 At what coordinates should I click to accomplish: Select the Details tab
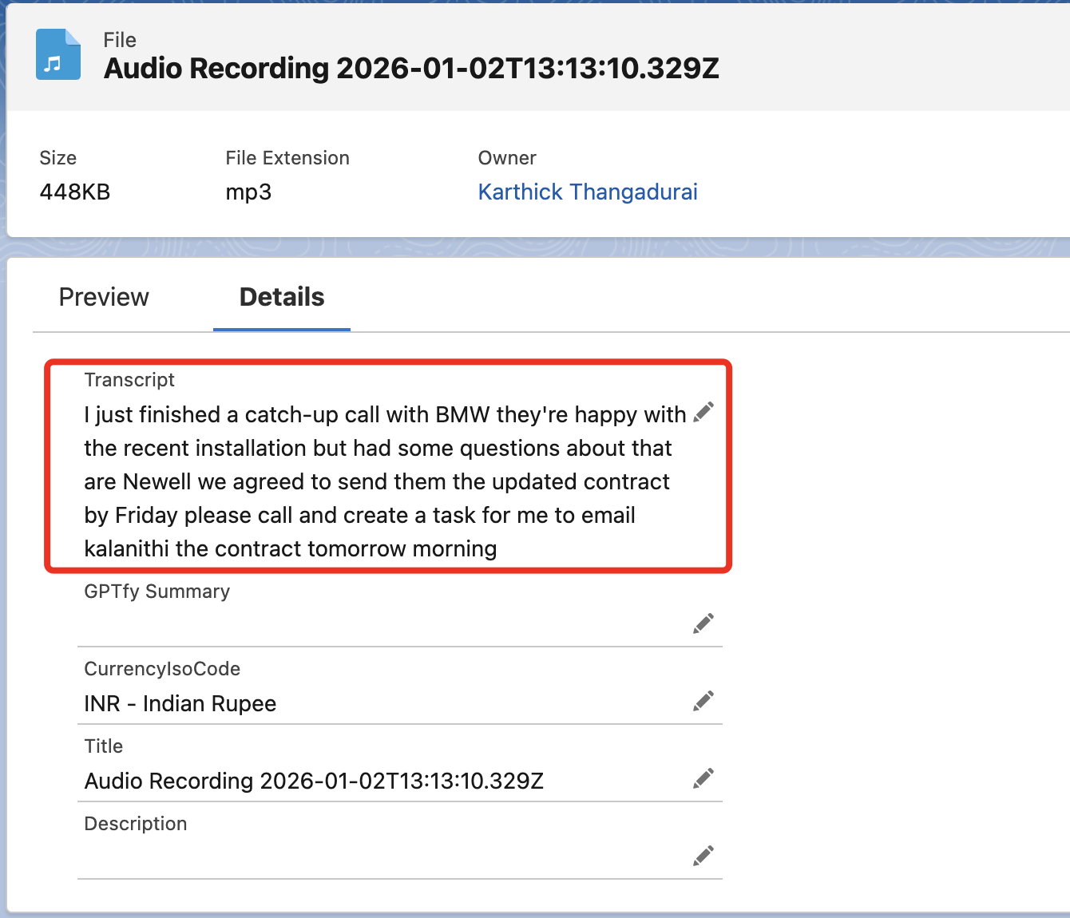click(282, 297)
